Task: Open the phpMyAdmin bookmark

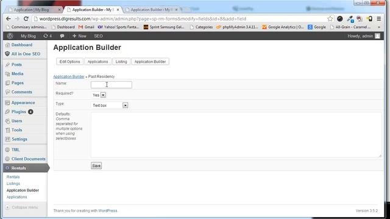Action: click(x=237, y=27)
